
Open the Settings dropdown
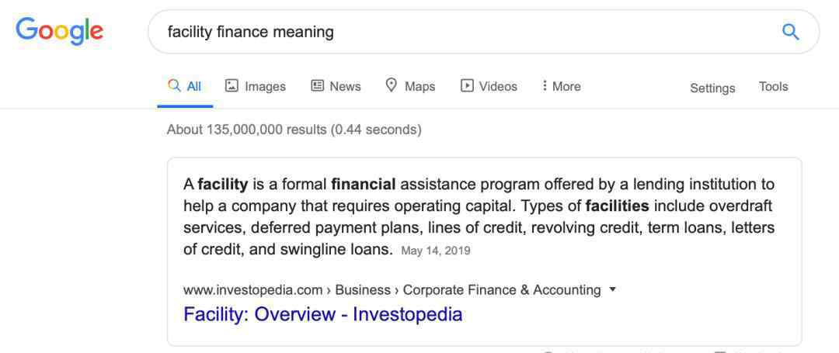(712, 88)
